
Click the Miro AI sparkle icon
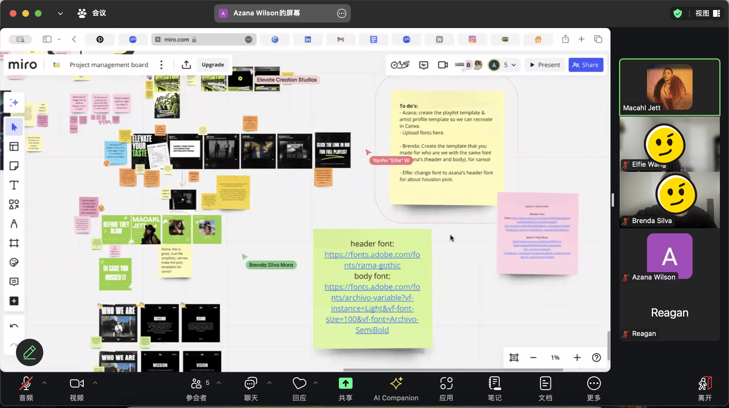point(14,102)
